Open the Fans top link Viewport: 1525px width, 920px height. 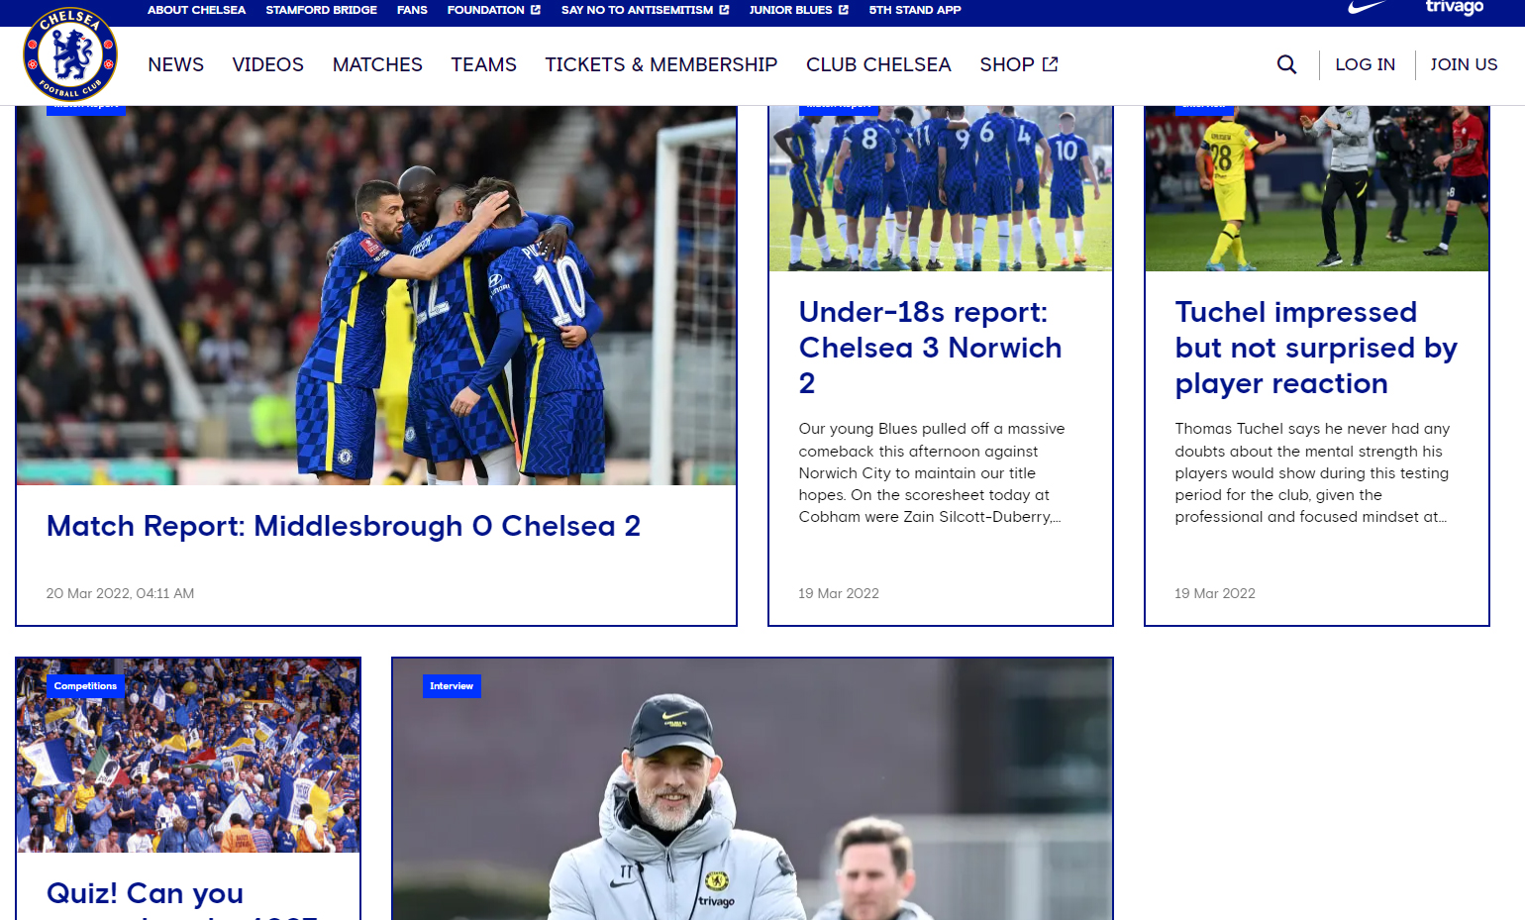pyautogui.click(x=412, y=10)
